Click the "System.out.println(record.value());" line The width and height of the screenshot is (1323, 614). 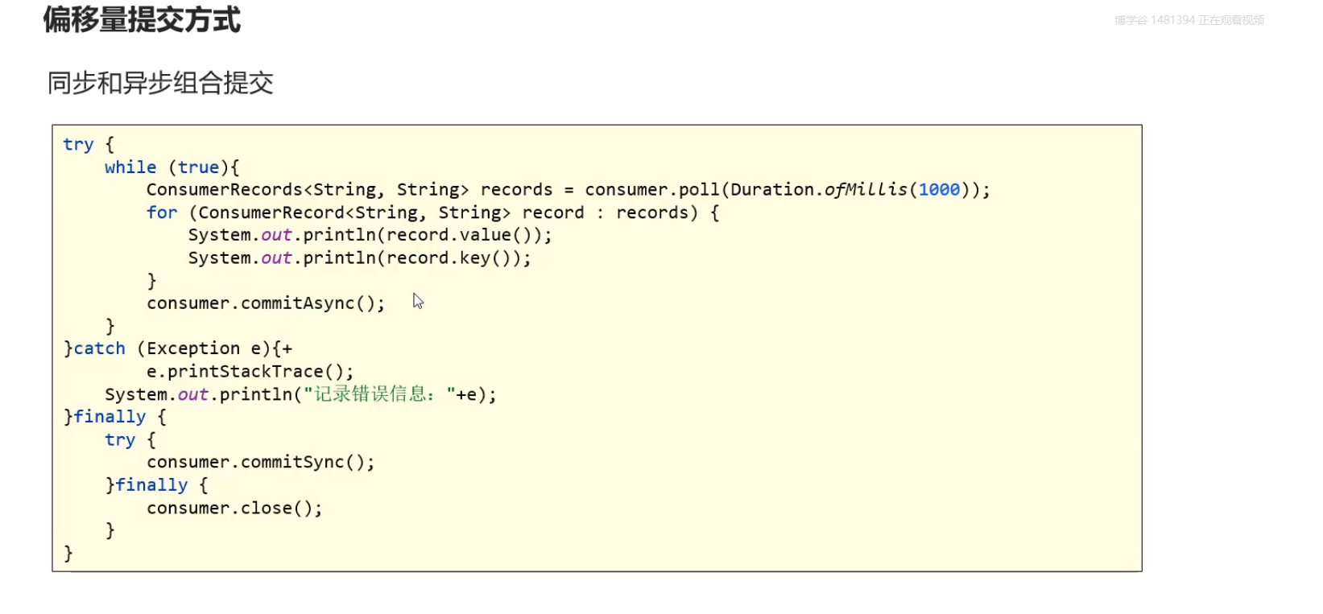[370, 235]
